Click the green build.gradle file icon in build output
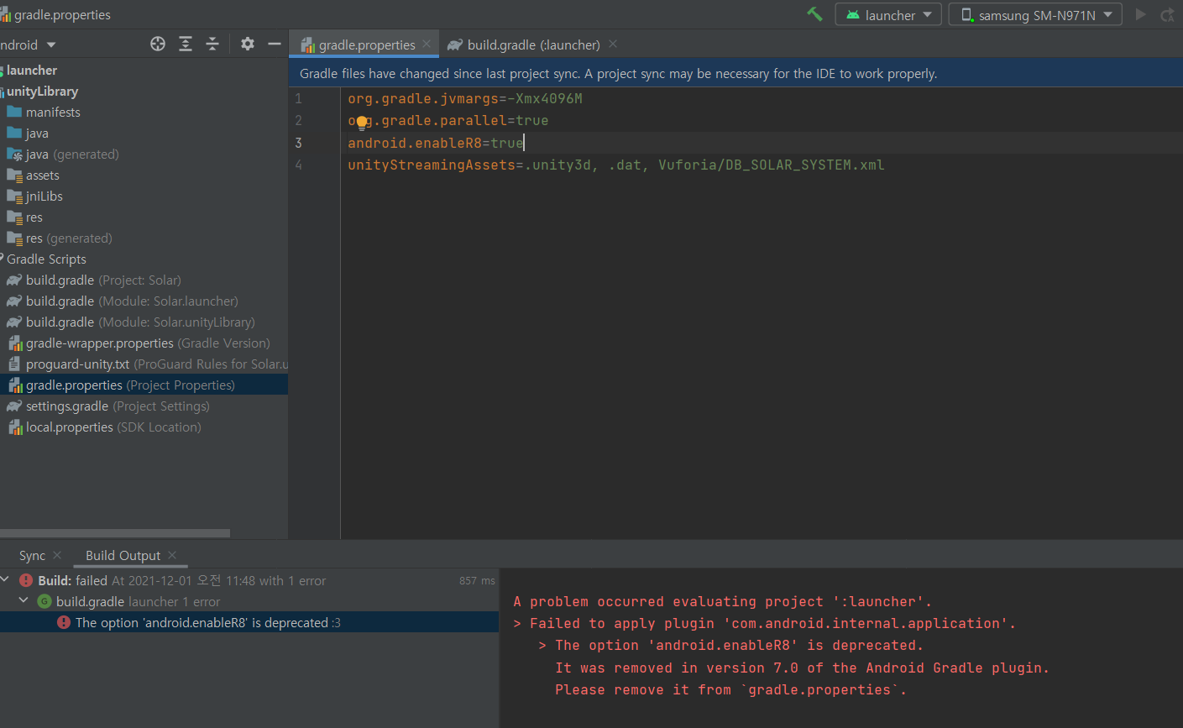 (44, 601)
